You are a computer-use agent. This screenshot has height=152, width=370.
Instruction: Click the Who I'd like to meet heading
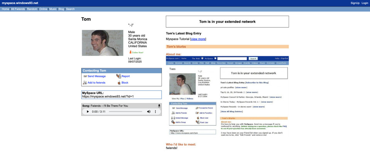coord(181,144)
